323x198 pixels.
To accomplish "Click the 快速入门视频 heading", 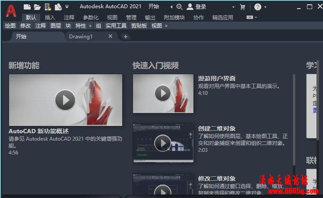I will click(x=156, y=66).
